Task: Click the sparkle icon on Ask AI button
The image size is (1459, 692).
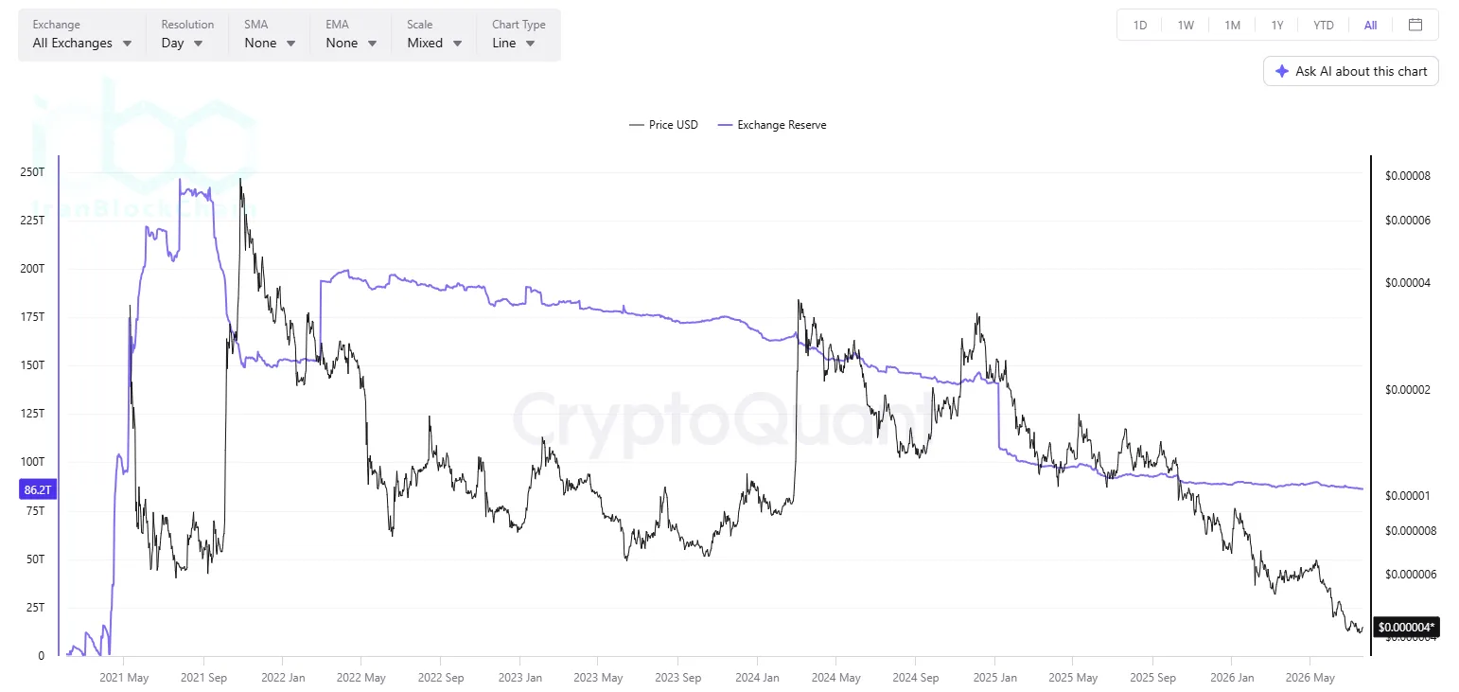Action: (1282, 71)
